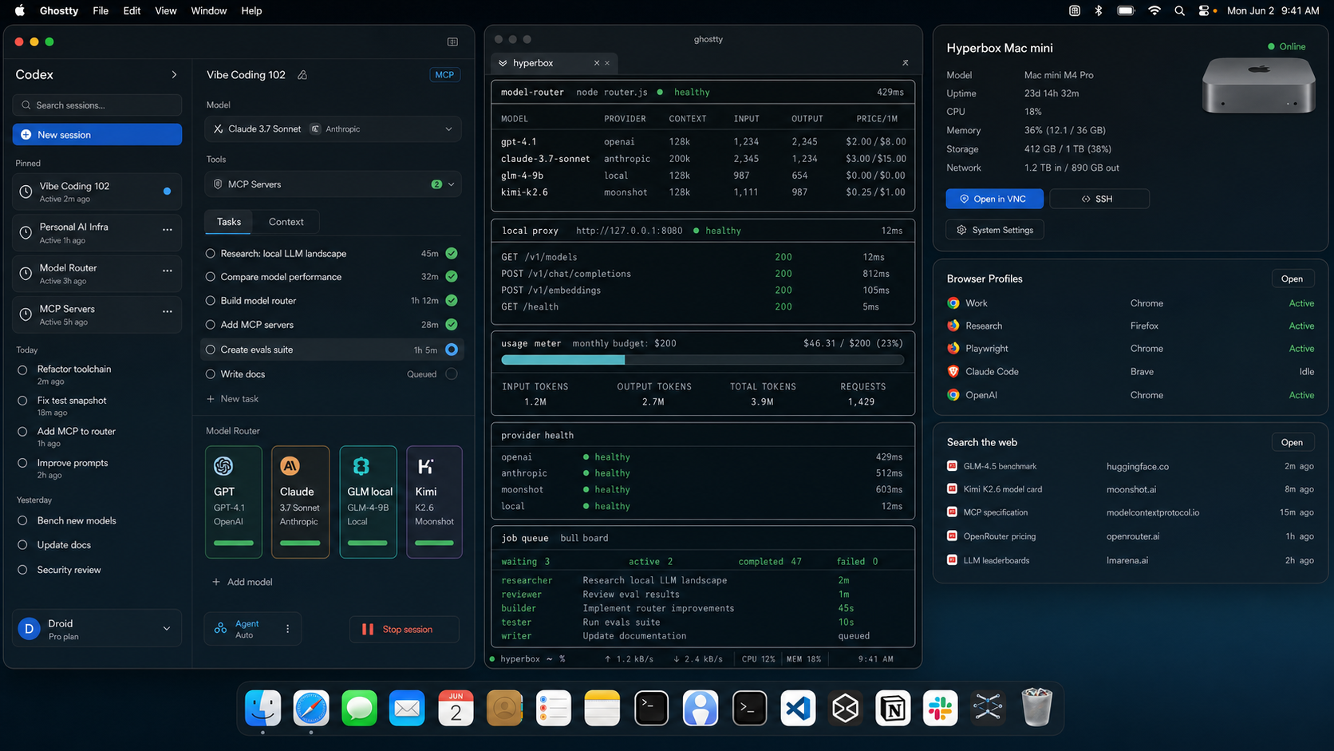Screen dimensions: 1334x751
Task: Open the Help menu
Action: tap(251, 10)
